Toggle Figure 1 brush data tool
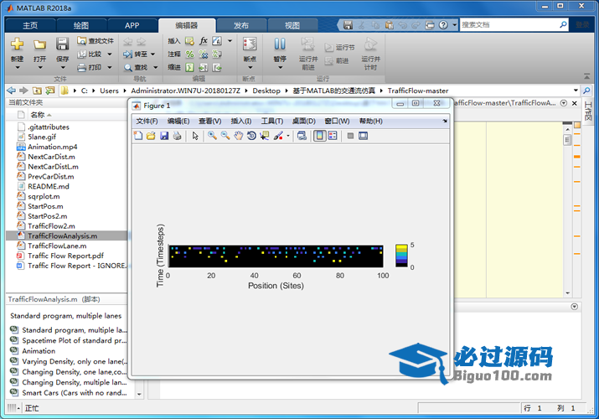 (x=278, y=136)
